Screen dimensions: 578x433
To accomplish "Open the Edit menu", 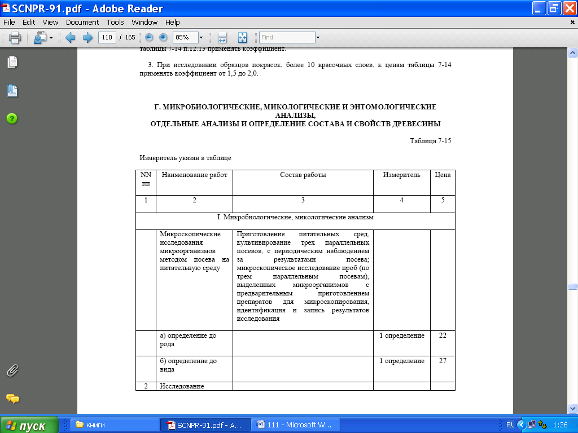I will pyautogui.click(x=29, y=23).
